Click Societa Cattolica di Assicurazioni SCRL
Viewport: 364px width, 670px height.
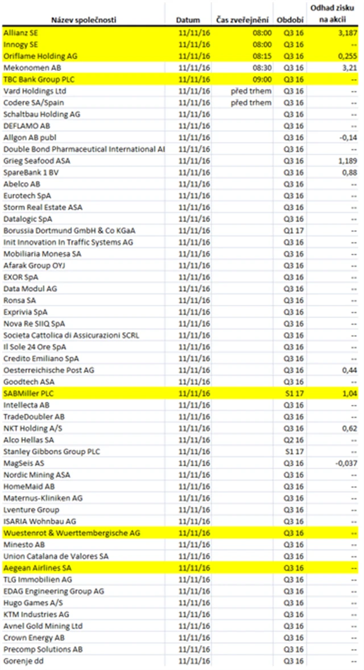coord(71,335)
